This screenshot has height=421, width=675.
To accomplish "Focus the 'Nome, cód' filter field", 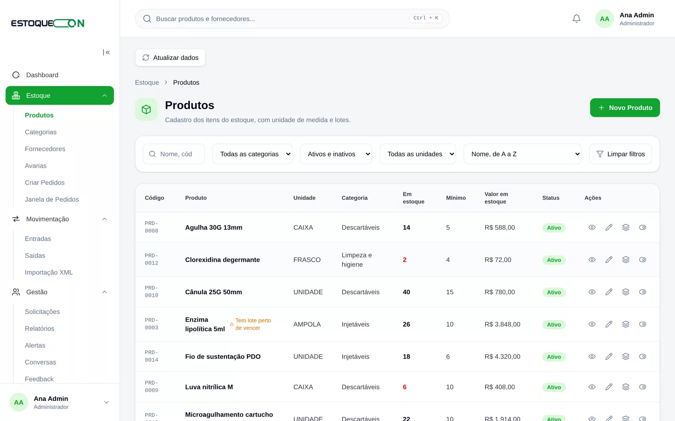I will click(174, 154).
